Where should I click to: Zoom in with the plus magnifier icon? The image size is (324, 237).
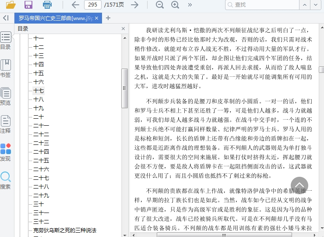click(175, 5)
